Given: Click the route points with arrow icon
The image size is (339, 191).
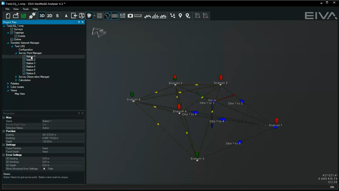Looking at the screenshot, I should 173,16.
